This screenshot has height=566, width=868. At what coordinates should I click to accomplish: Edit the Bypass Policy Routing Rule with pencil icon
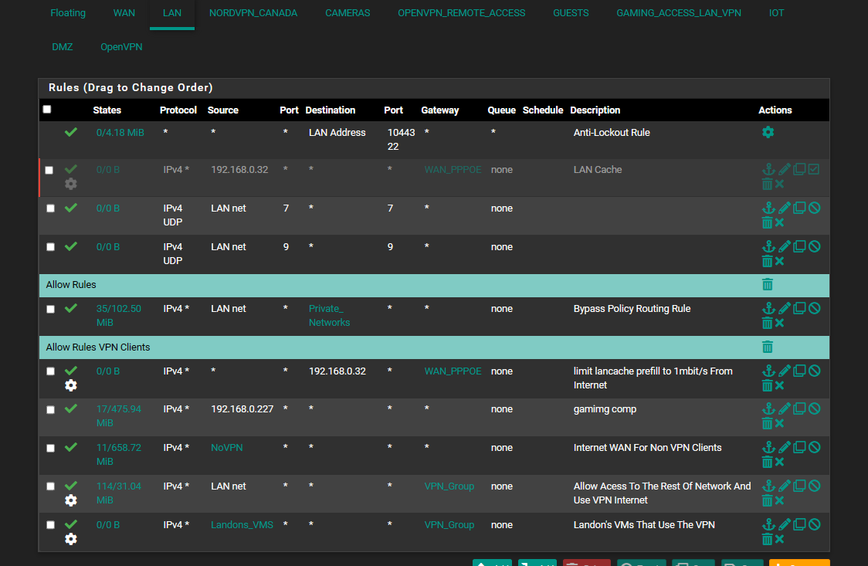click(x=785, y=307)
